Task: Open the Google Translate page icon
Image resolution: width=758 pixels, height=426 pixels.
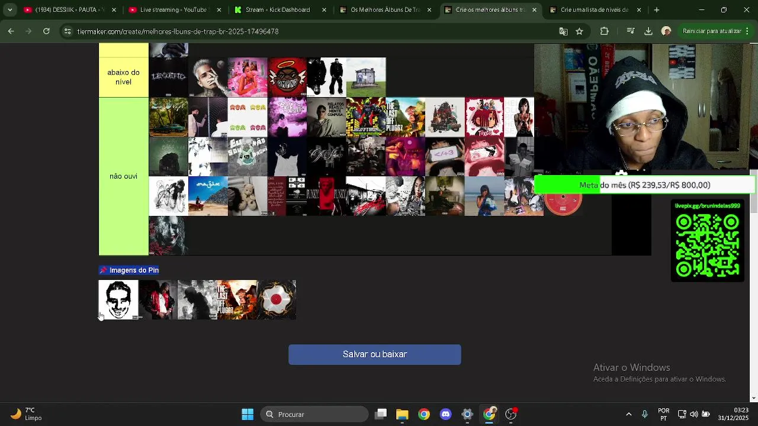Action: [x=563, y=31]
